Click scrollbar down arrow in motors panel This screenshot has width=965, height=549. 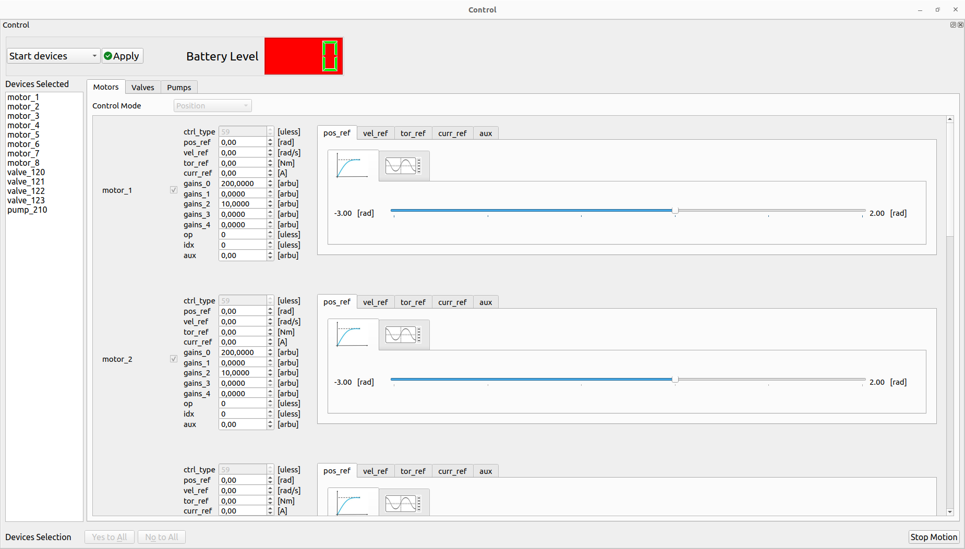tap(950, 512)
